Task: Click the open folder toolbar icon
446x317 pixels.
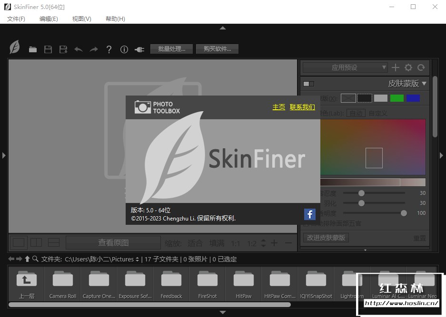Action: coord(33,49)
